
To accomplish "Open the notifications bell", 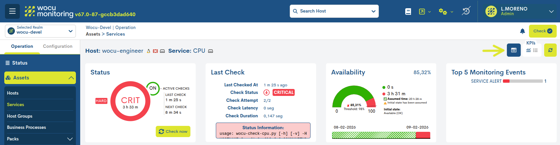I will [x=522, y=31].
